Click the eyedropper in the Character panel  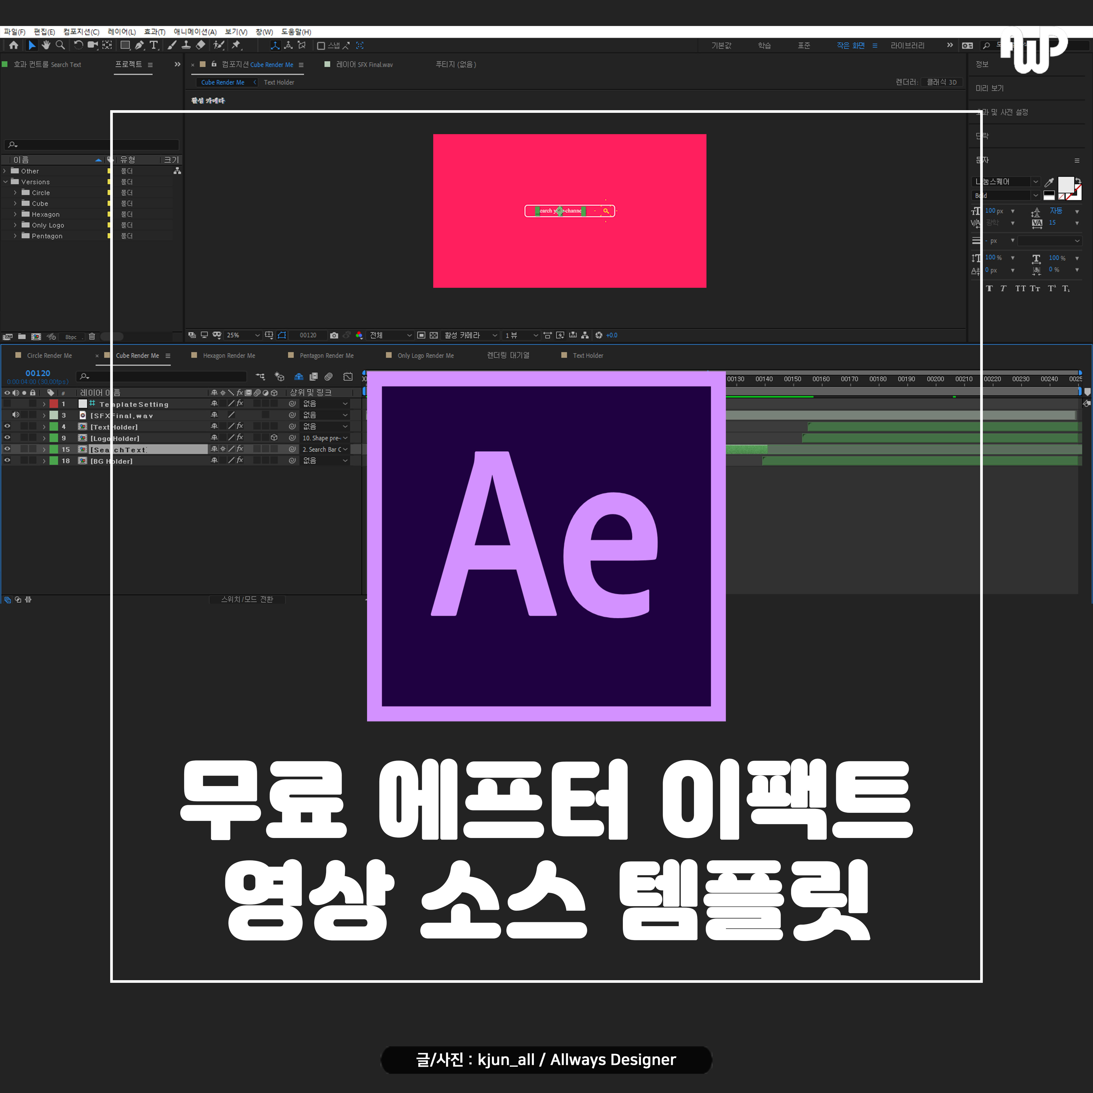1049,182
